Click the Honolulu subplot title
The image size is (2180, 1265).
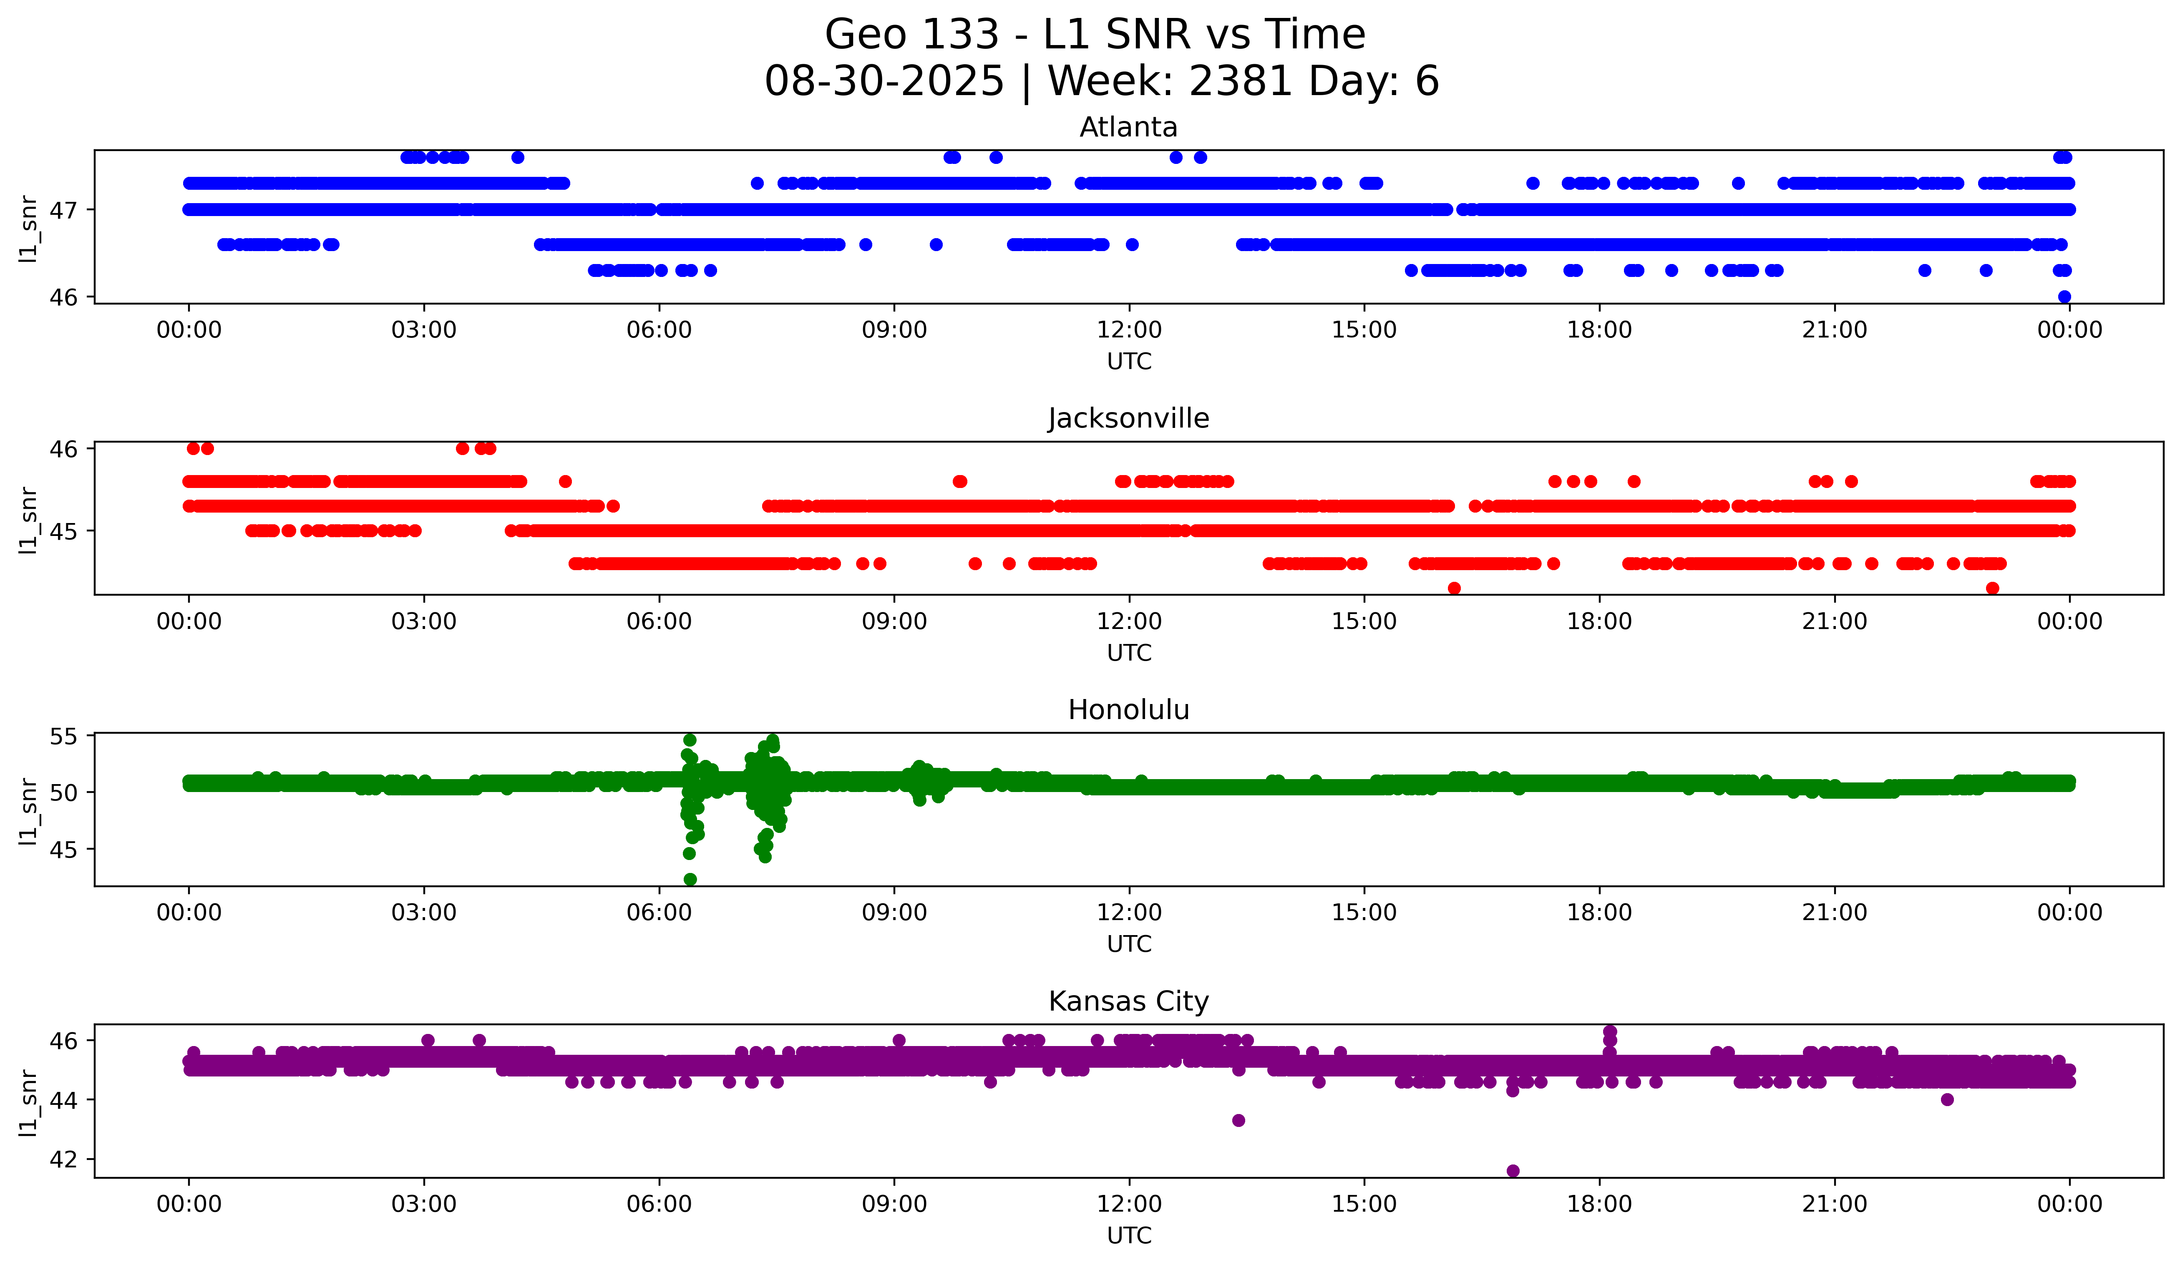click(1128, 710)
